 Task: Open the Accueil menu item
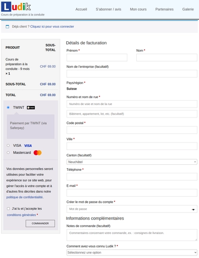[81, 9]
